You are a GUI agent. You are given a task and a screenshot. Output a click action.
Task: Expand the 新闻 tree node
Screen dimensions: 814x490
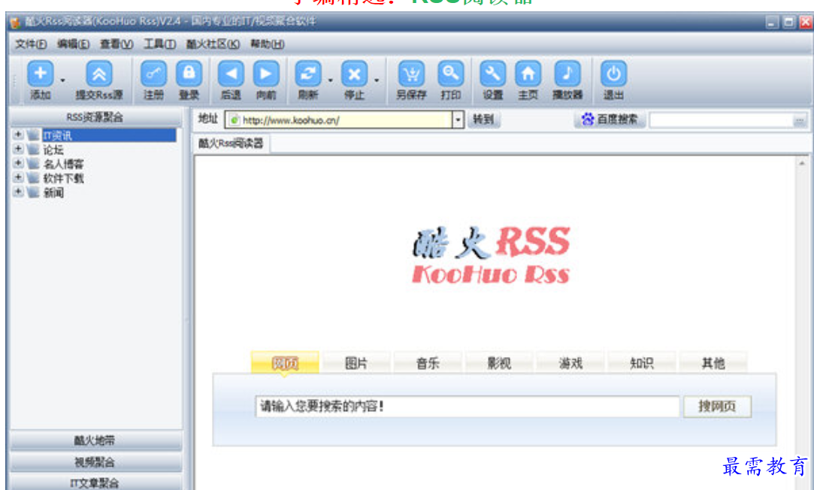17,192
